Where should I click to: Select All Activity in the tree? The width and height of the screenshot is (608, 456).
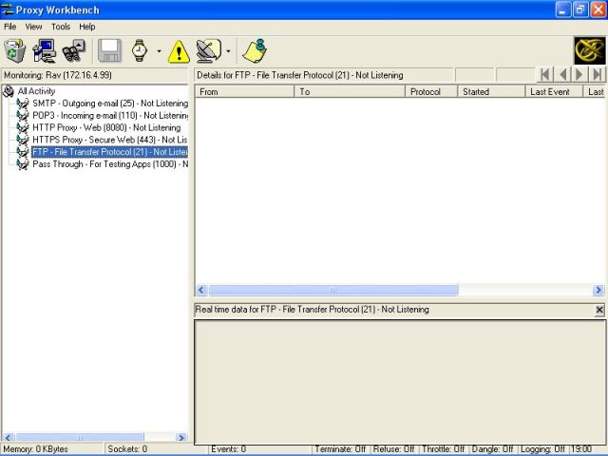pyautogui.click(x=36, y=91)
